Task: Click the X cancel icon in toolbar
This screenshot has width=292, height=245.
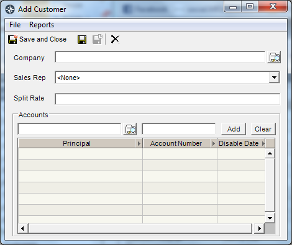Action: pos(115,39)
